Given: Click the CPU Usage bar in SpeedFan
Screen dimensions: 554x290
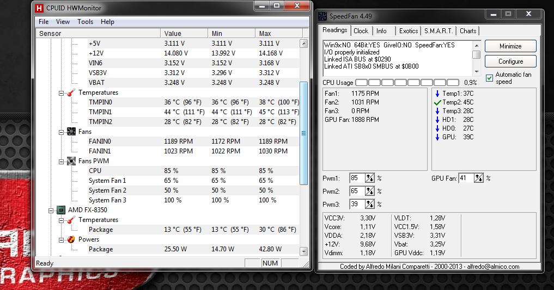Looking at the screenshot, I should pos(407,83).
